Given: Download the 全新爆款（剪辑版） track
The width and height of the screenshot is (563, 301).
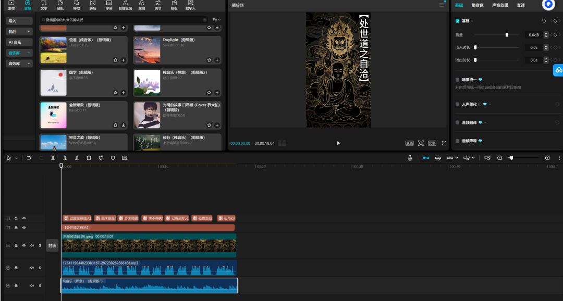Looking at the screenshot, I should (123, 125).
